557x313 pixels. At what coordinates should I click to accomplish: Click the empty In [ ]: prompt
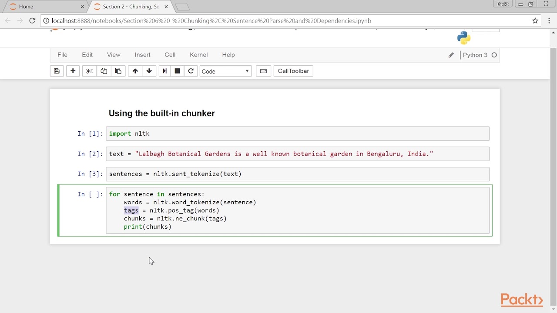coord(90,194)
